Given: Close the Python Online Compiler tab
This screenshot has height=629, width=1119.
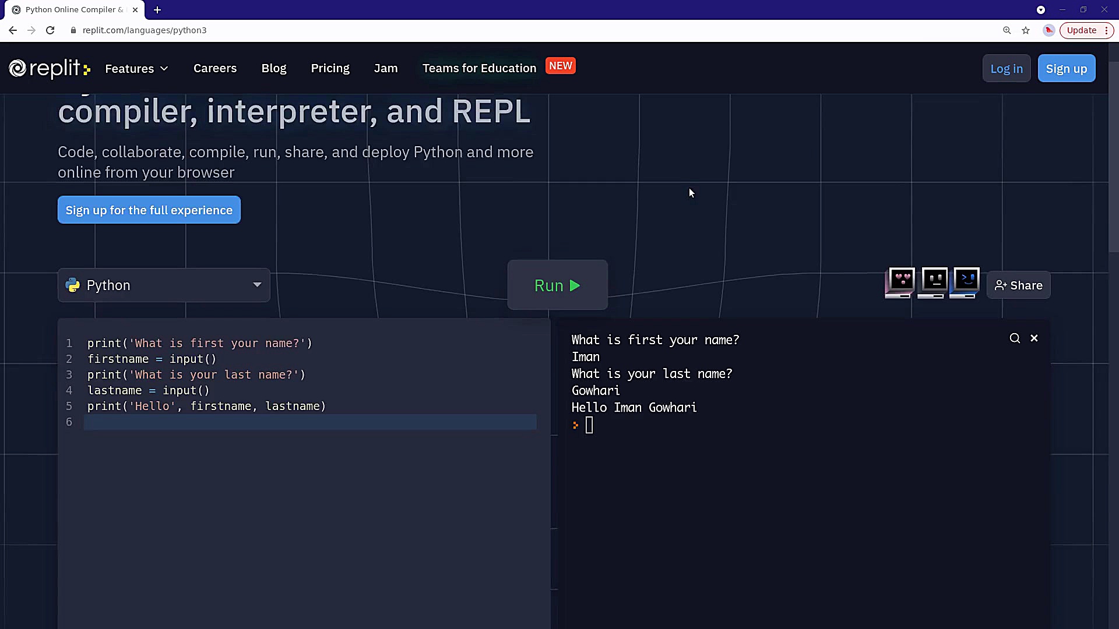Looking at the screenshot, I should click(135, 10).
